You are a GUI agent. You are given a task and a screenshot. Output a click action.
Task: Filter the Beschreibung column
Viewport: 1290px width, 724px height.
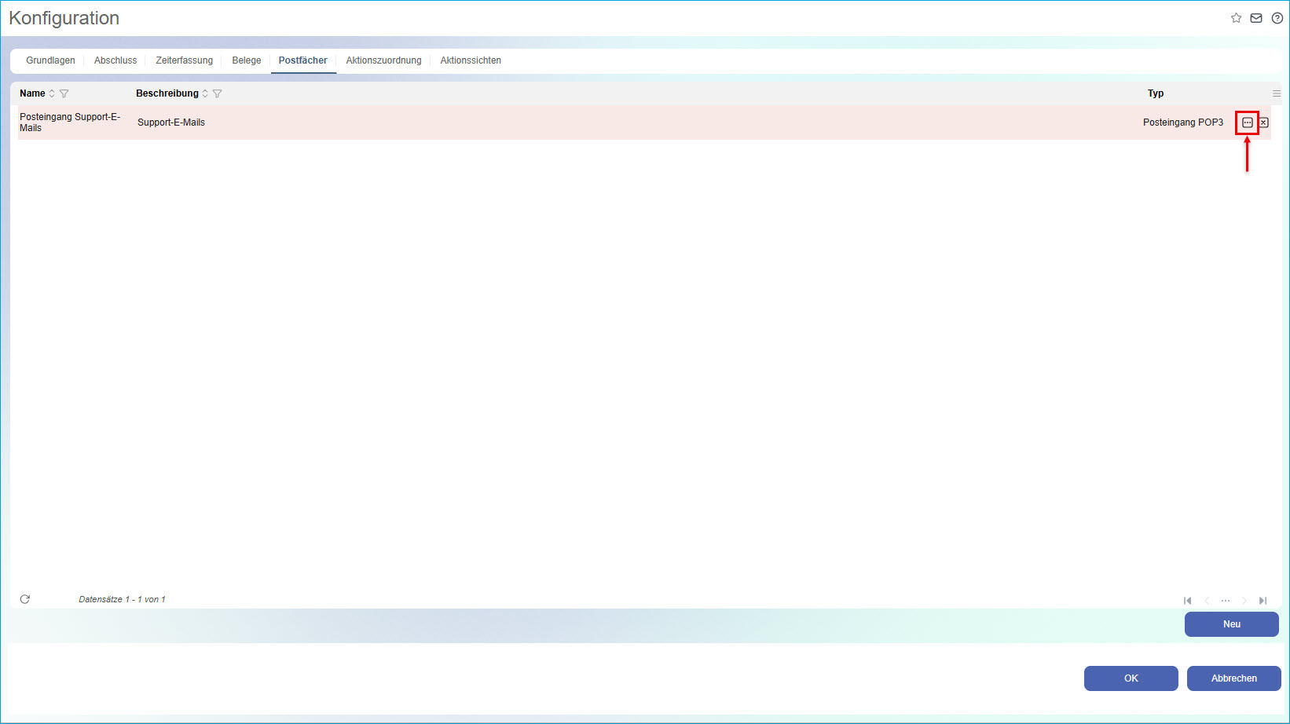tap(218, 93)
